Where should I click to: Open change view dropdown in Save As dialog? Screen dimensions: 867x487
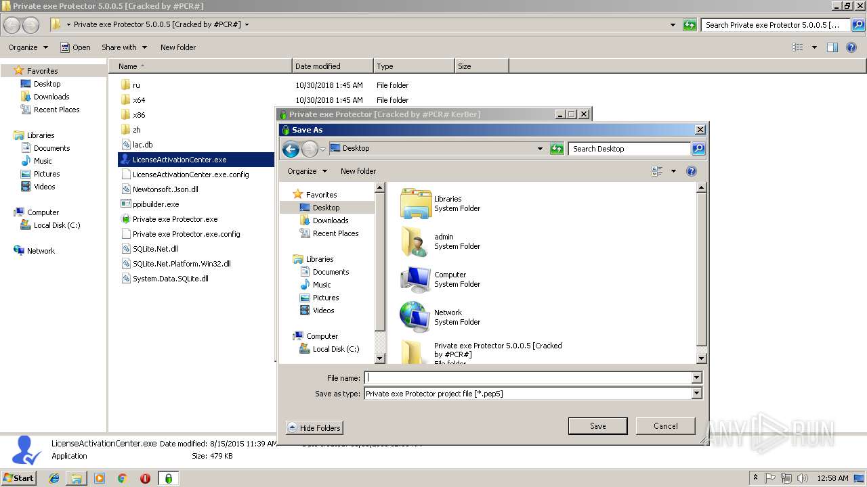673,171
